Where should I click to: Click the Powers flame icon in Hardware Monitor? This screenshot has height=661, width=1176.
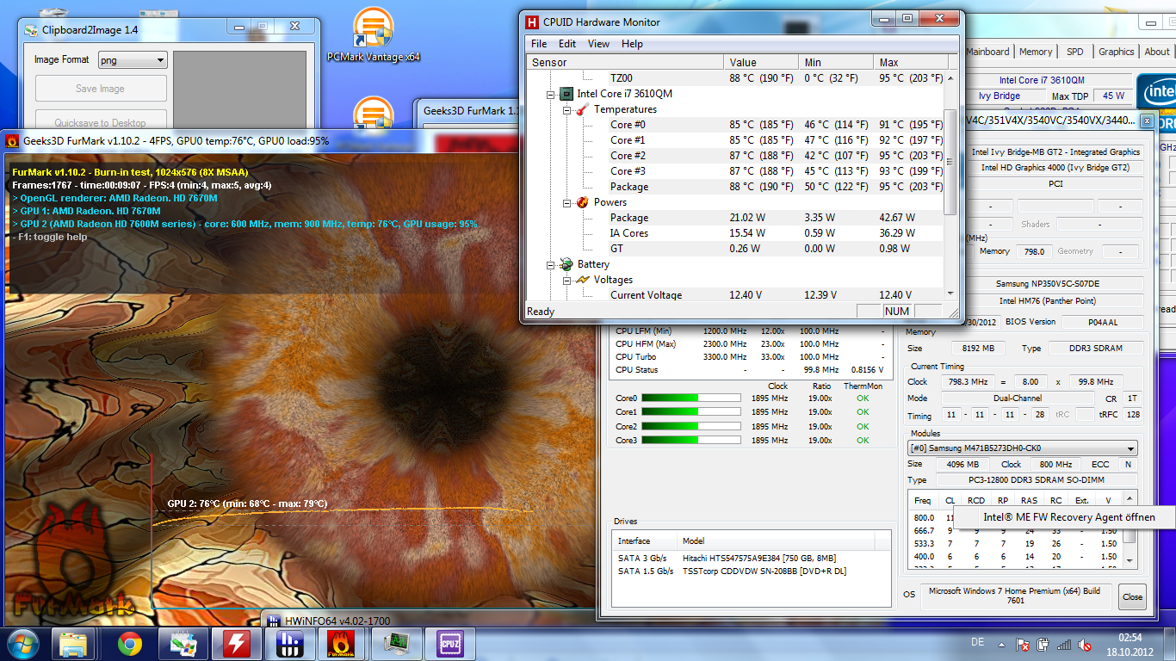582,202
